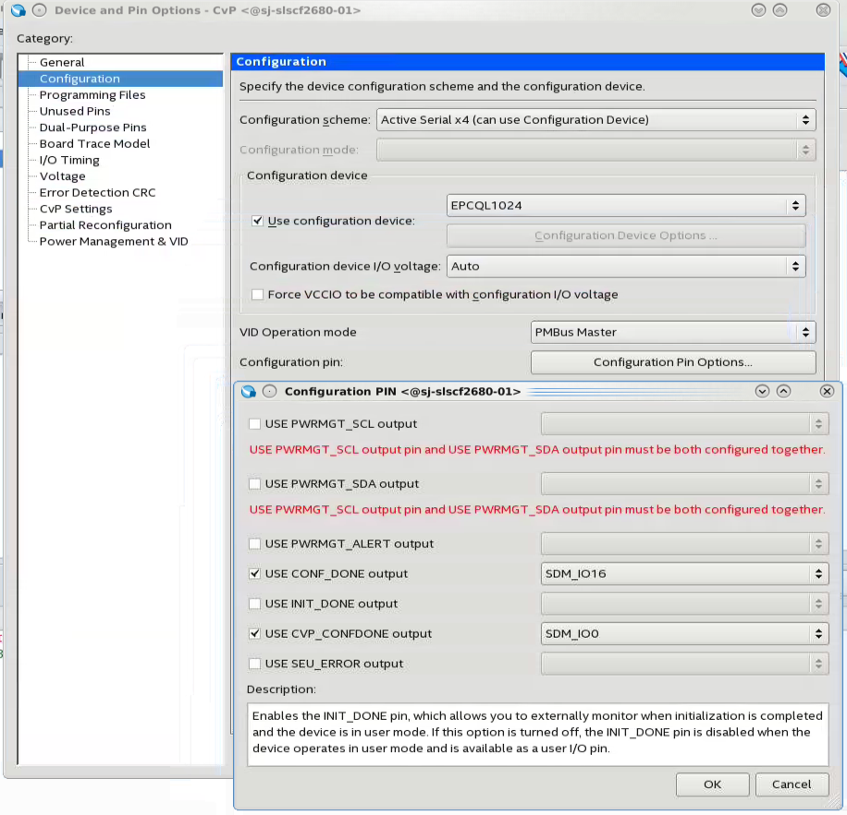847x815 pixels.
Task: Close the Device and Pin Options window
Action: [823, 10]
